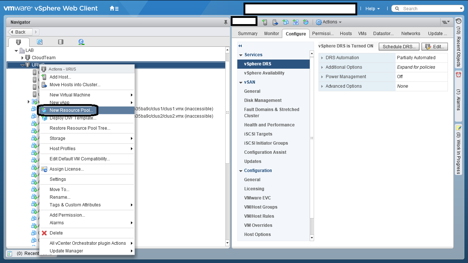
Task: Pin the Navigator panel
Action: coord(226,22)
